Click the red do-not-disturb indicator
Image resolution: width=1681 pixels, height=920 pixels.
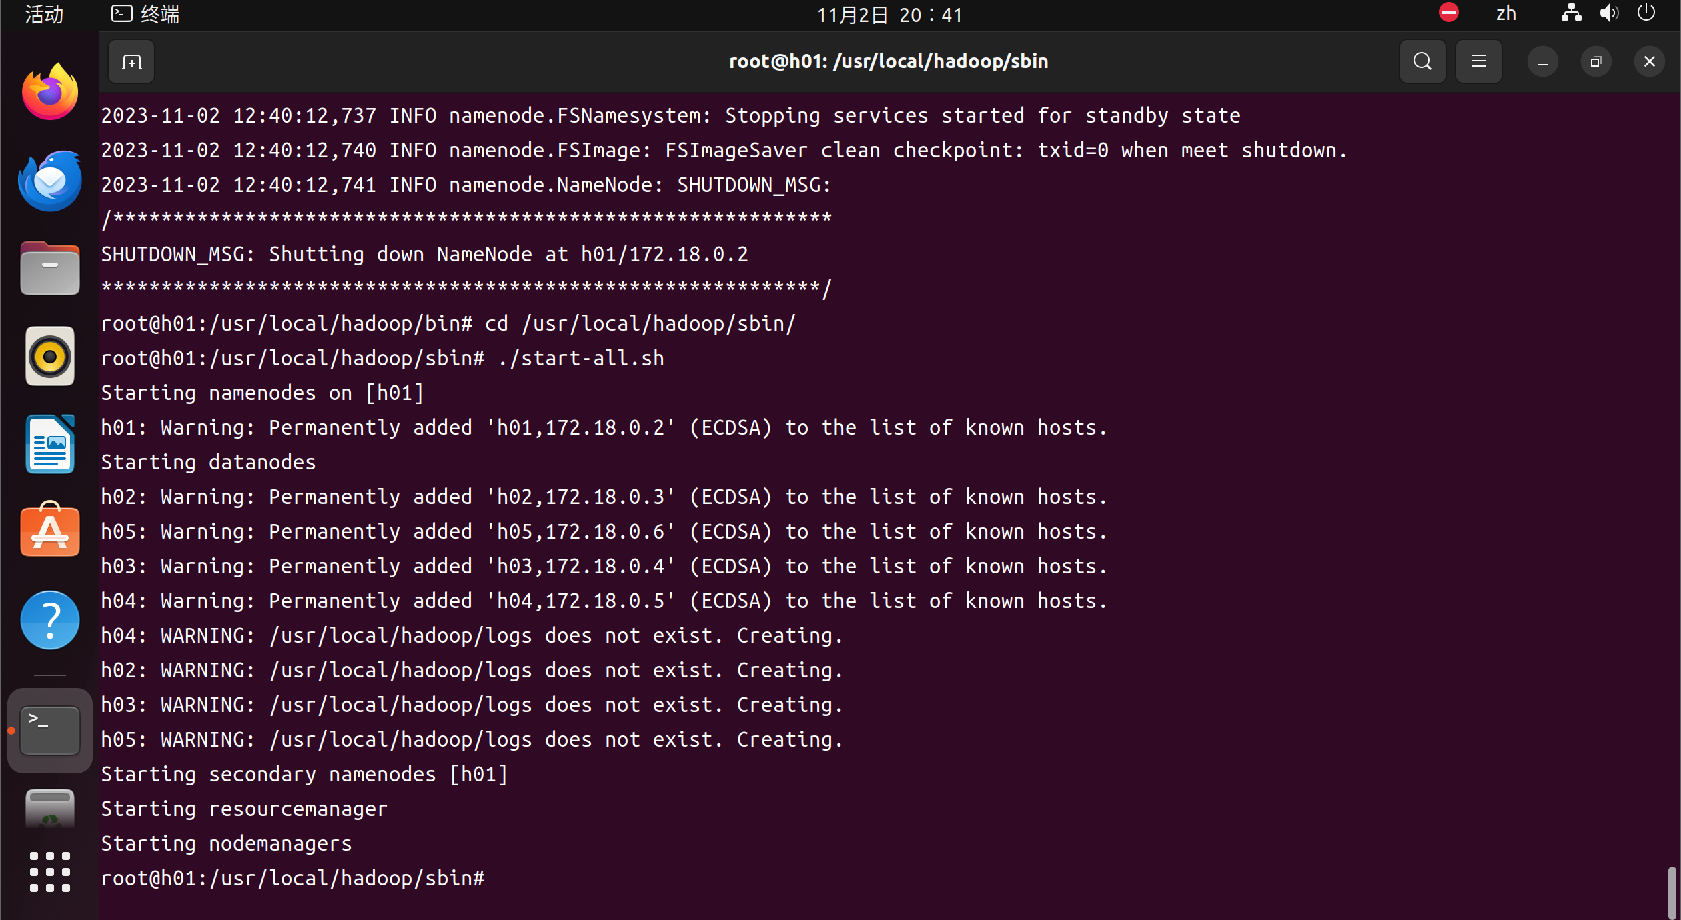coord(1448,13)
